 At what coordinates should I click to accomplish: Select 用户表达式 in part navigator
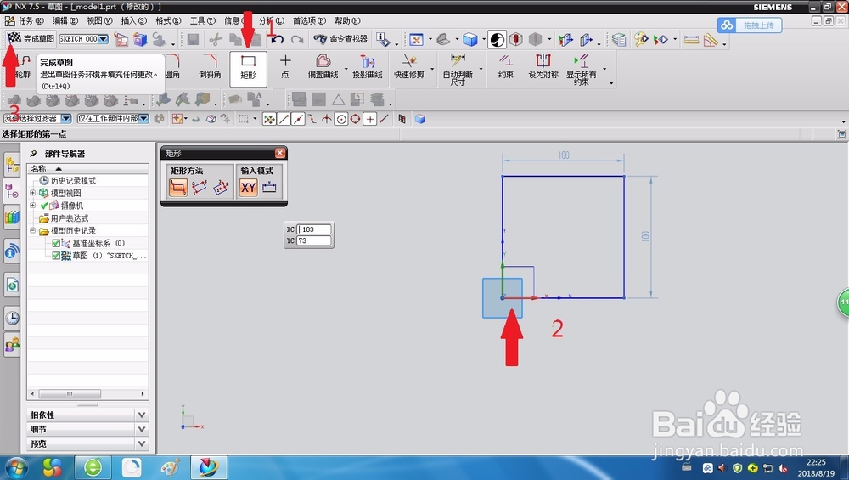click(x=70, y=218)
